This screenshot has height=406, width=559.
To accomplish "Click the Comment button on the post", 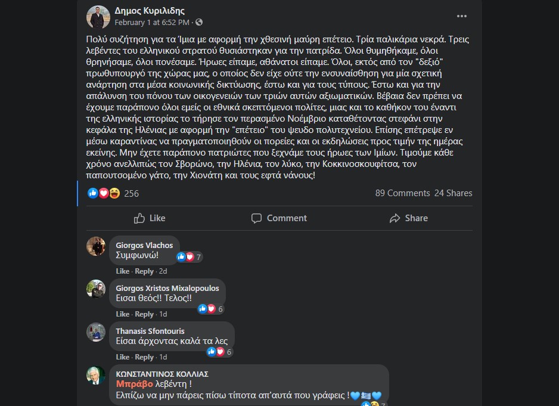I will click(279, 218).
